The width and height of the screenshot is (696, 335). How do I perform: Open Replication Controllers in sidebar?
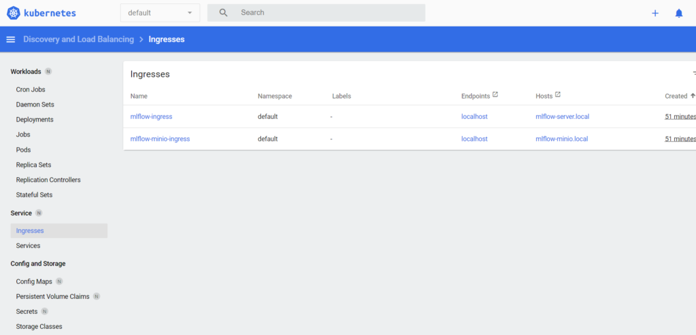tap(48, 180)
